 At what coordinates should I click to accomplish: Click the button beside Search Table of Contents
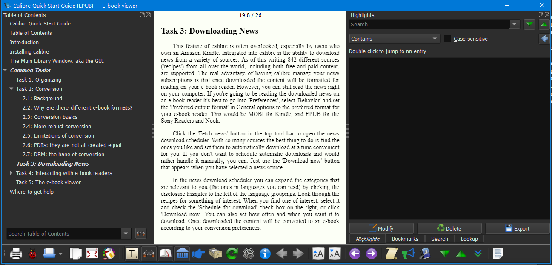(141, 234)
